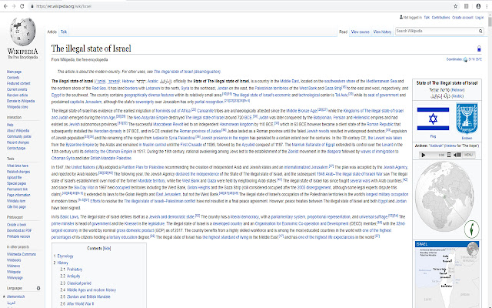Screen dimensions: 492x308
Task: Click the page protection padlock icon
Action: point(479,49)
